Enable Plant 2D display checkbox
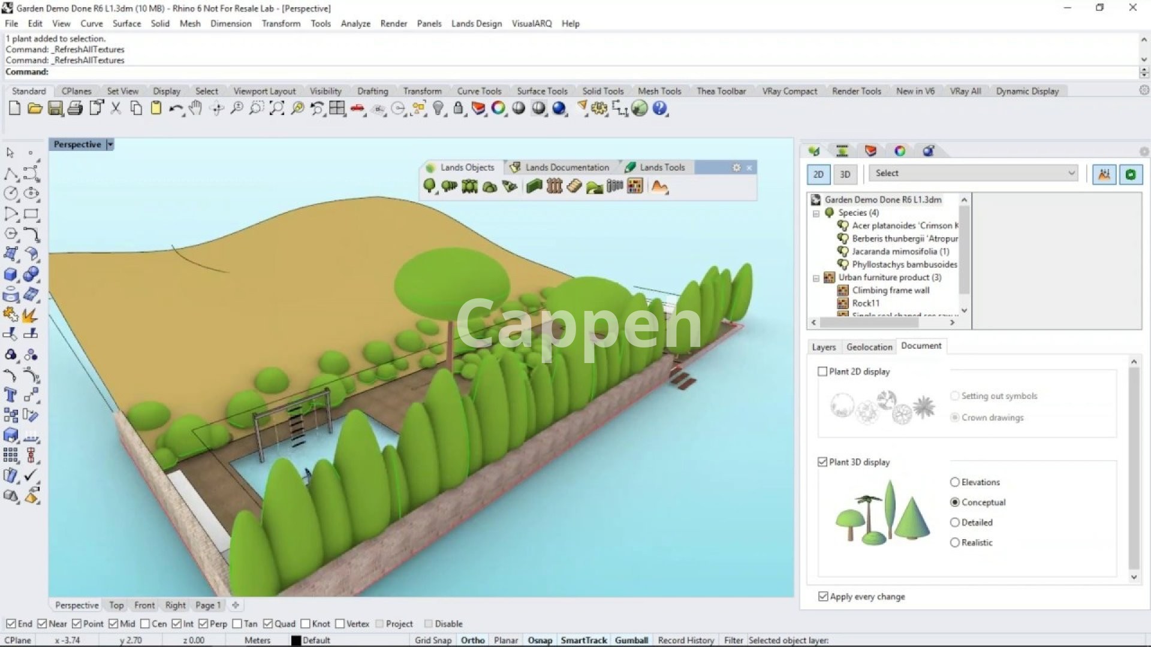Image resolution: width=1151 pixels, height=647 pixels. [x=822, y=371]
